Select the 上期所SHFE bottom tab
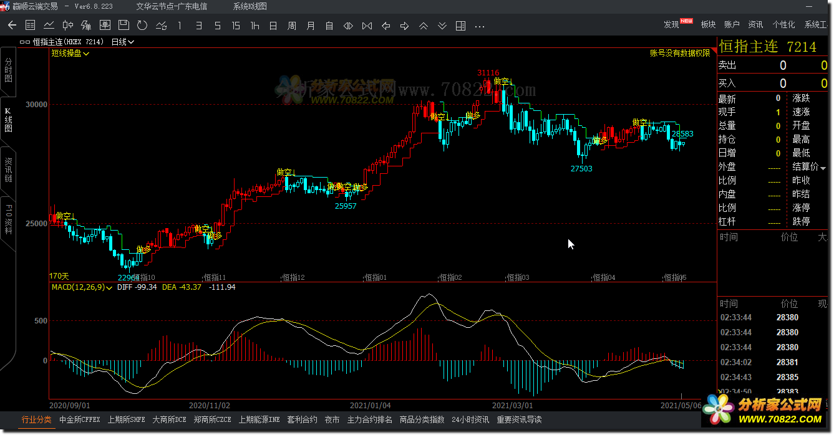 126,420
